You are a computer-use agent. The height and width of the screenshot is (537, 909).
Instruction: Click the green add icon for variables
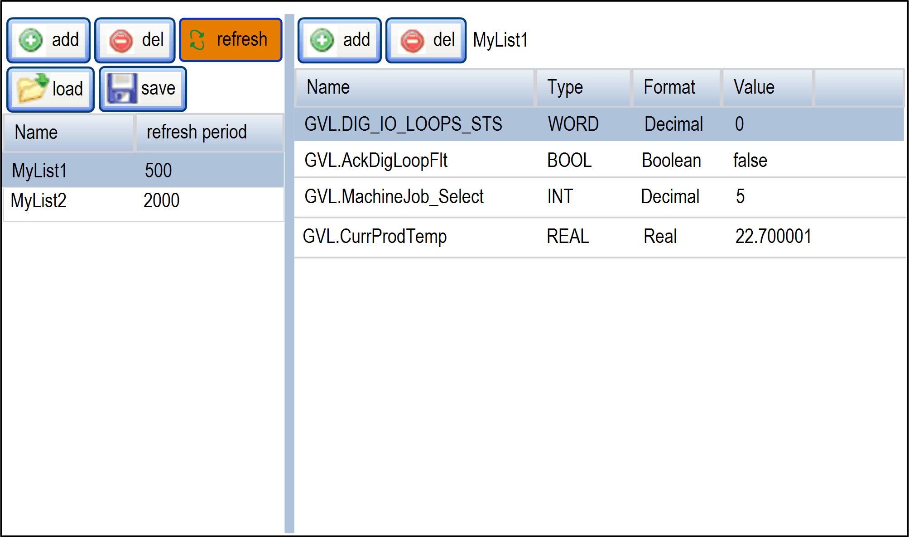click(x=322, y=41)
